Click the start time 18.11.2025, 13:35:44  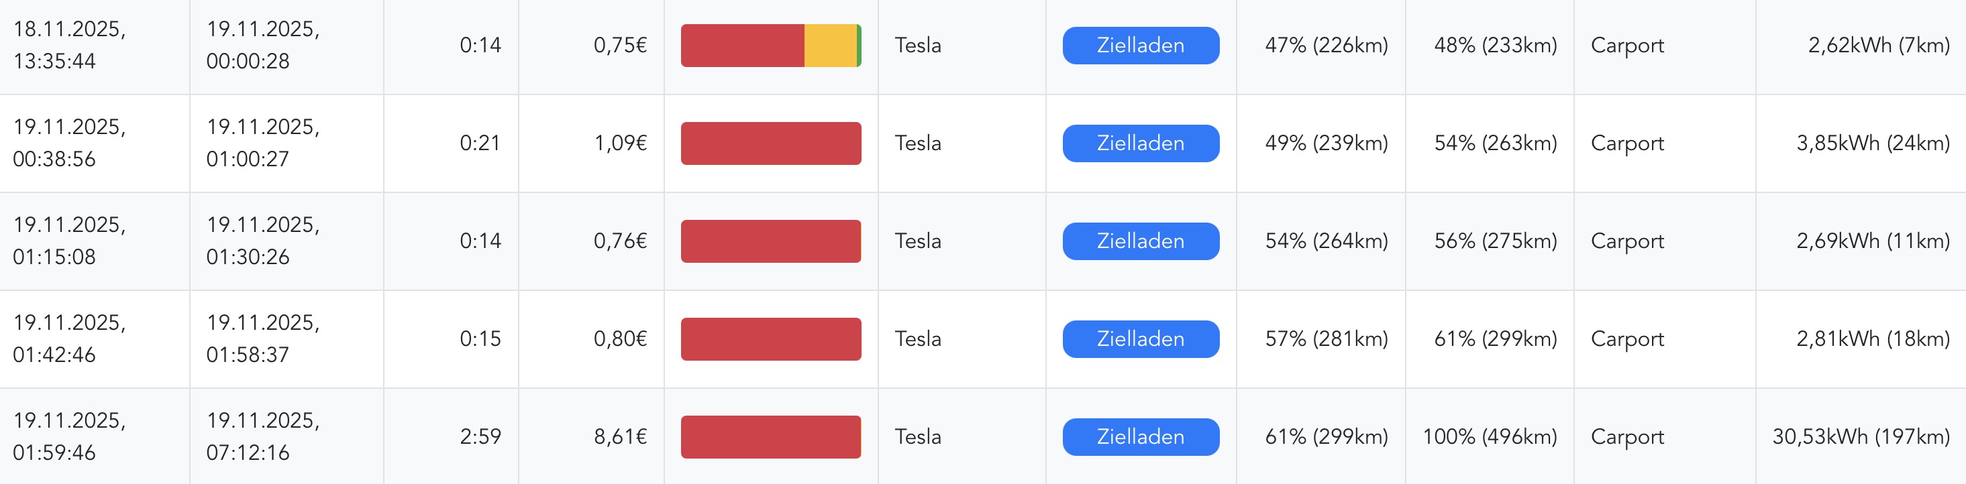click(70, 46)
